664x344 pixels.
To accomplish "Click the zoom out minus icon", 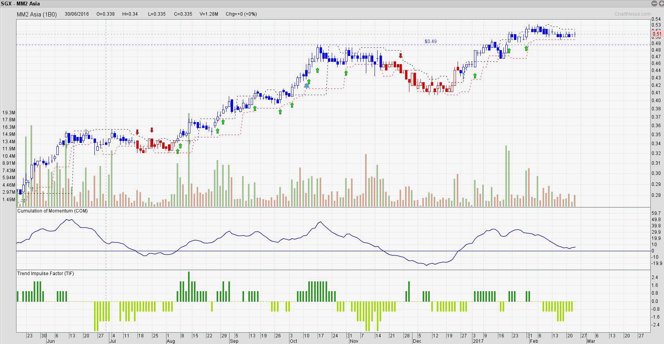I will [x=654, y=4].
